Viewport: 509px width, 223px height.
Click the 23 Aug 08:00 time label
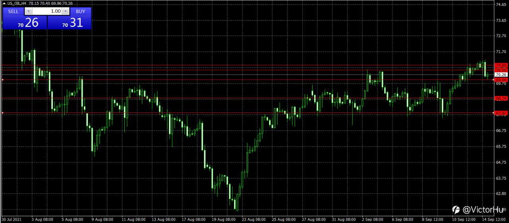[x=254, y=219]
